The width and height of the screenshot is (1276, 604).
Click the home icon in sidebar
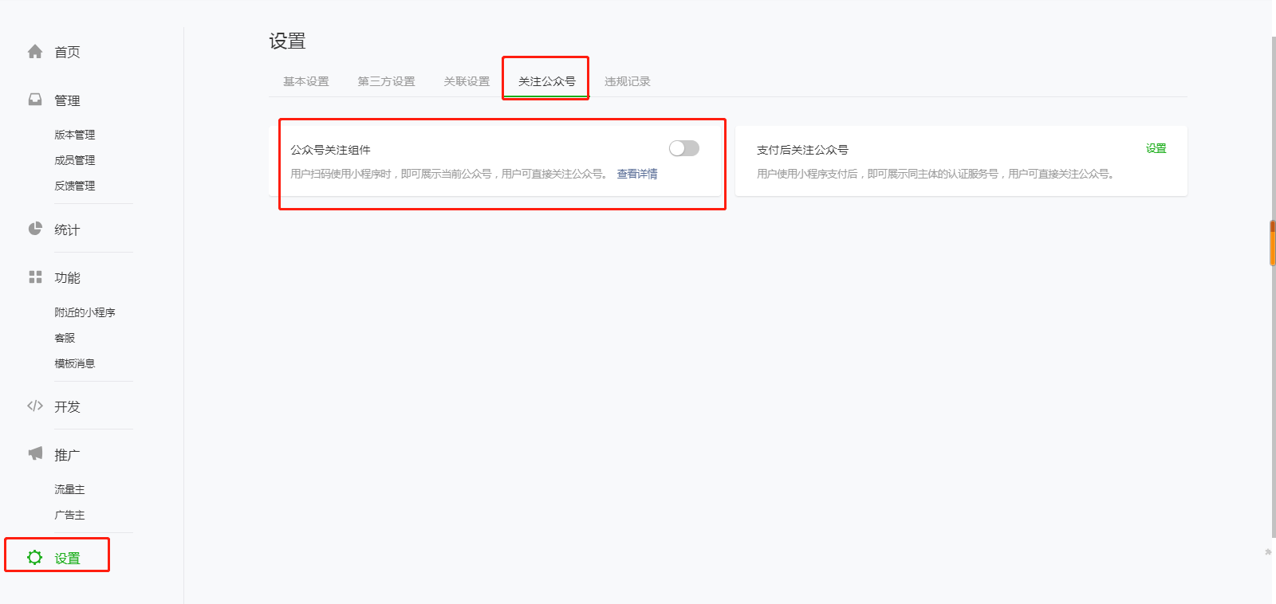point(35,52)
